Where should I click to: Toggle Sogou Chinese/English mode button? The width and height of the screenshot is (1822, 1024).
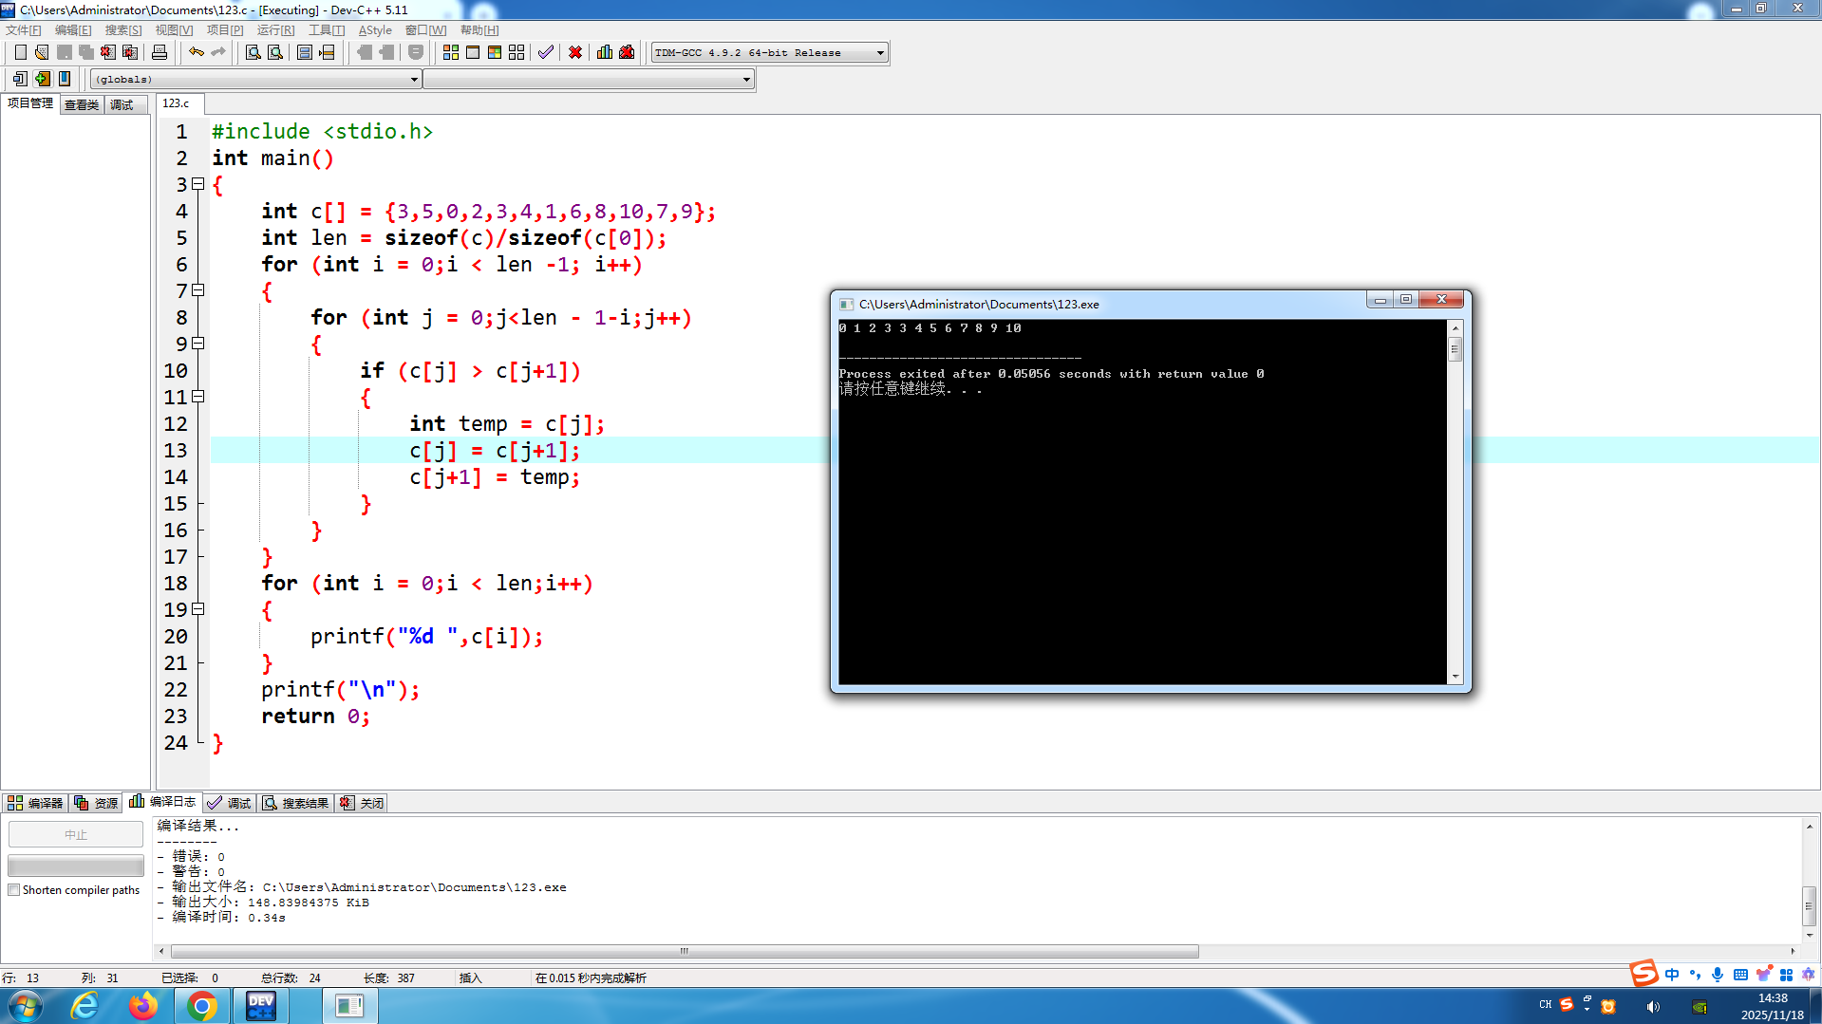1672,975
